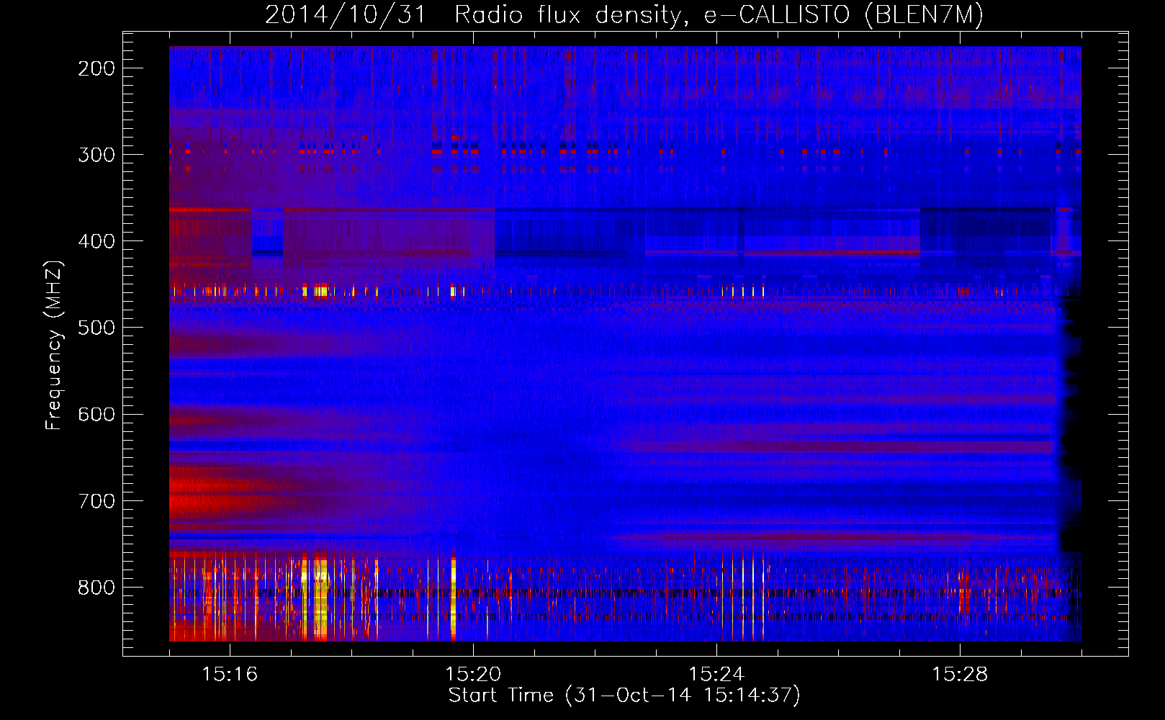Screen dimensions: 1165x720
Task: Click the 200 frequency tick label
Action: 96,68
